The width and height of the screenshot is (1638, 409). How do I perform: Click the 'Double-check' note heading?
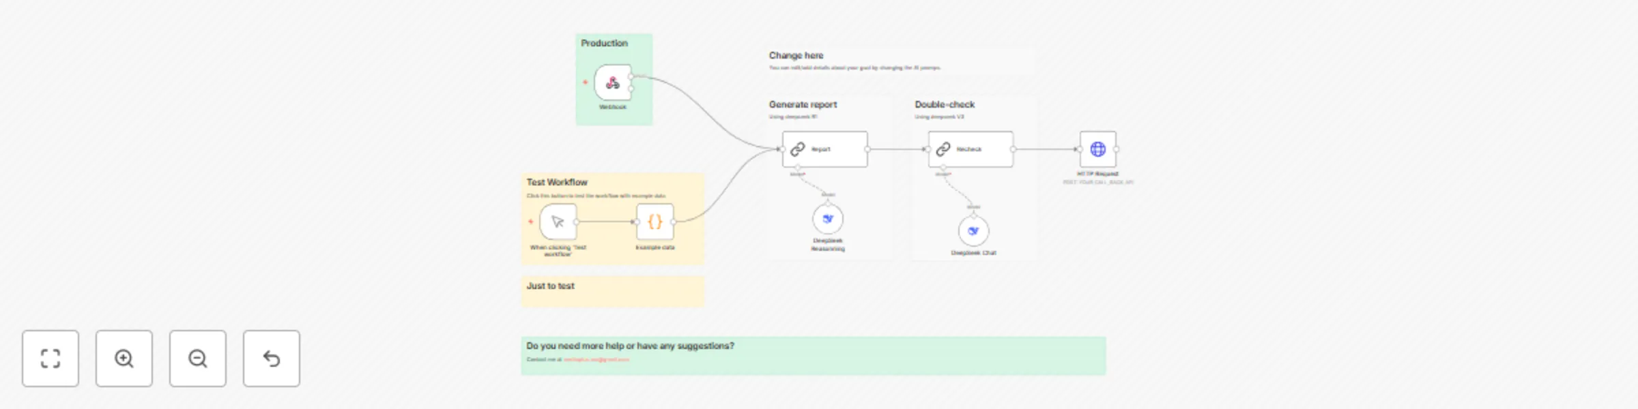coord(945,104)
